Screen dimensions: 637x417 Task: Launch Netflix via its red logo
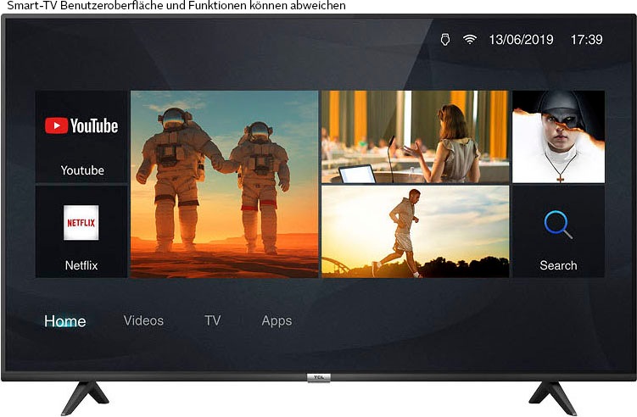point(81,223)
